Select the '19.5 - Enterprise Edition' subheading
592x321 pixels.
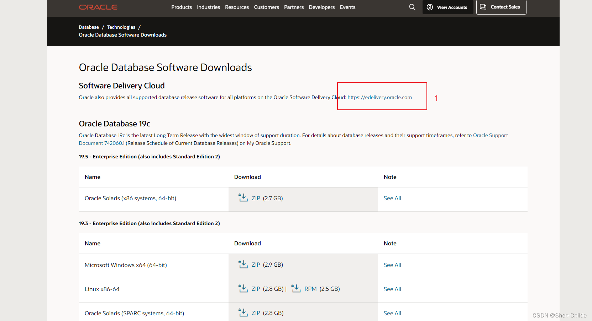(149, 157)
